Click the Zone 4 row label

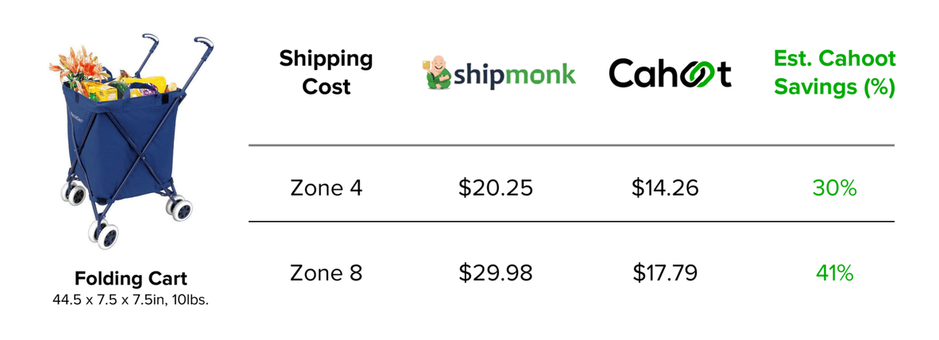325,188
